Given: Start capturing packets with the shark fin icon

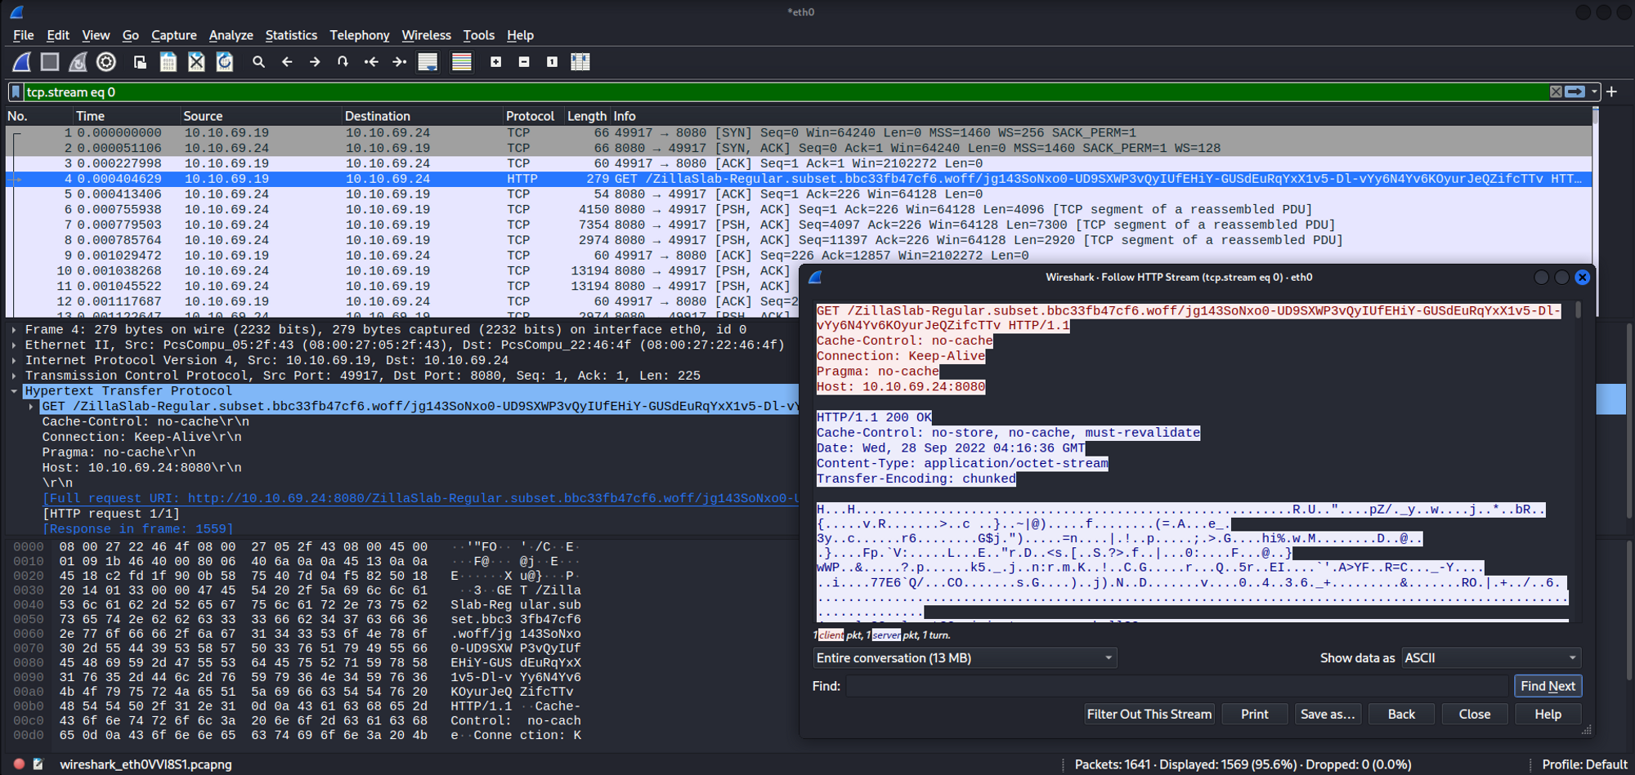Looking at the screenshot, I should [22, 62].
